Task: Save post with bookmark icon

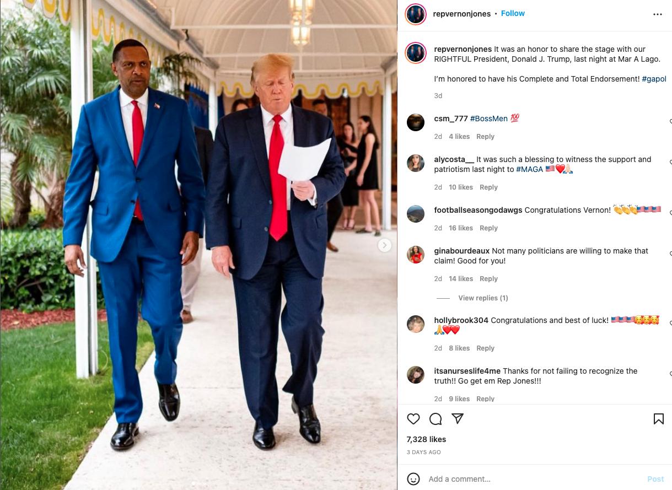Action: coord(658,419)
